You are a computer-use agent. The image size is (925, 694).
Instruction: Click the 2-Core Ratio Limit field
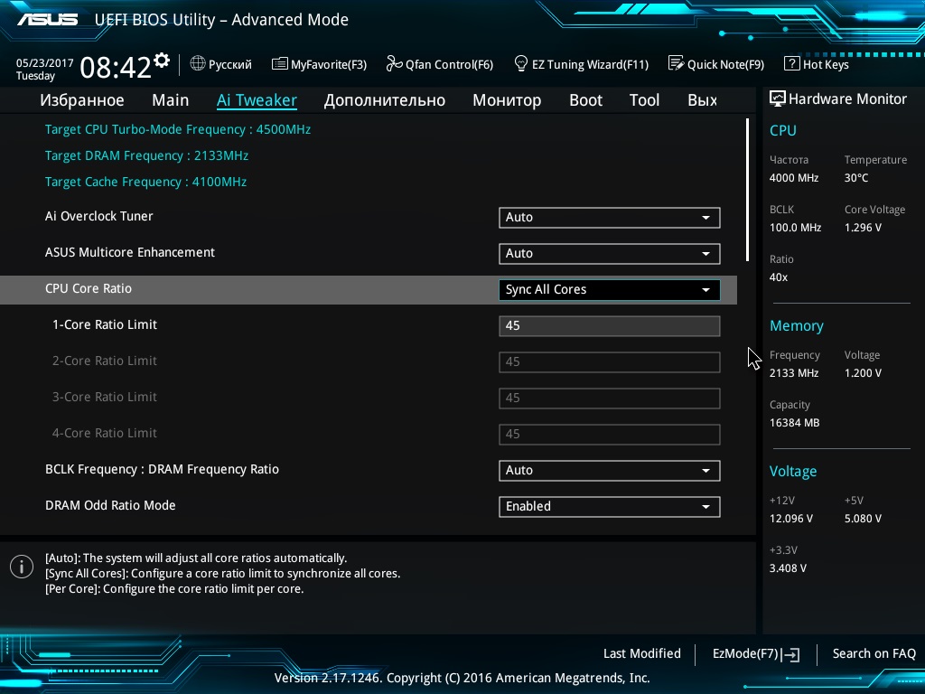pos(610,361)
